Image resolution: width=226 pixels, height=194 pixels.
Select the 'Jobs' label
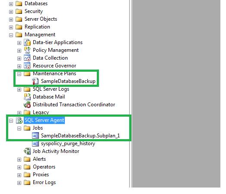[x=38, y=128]
